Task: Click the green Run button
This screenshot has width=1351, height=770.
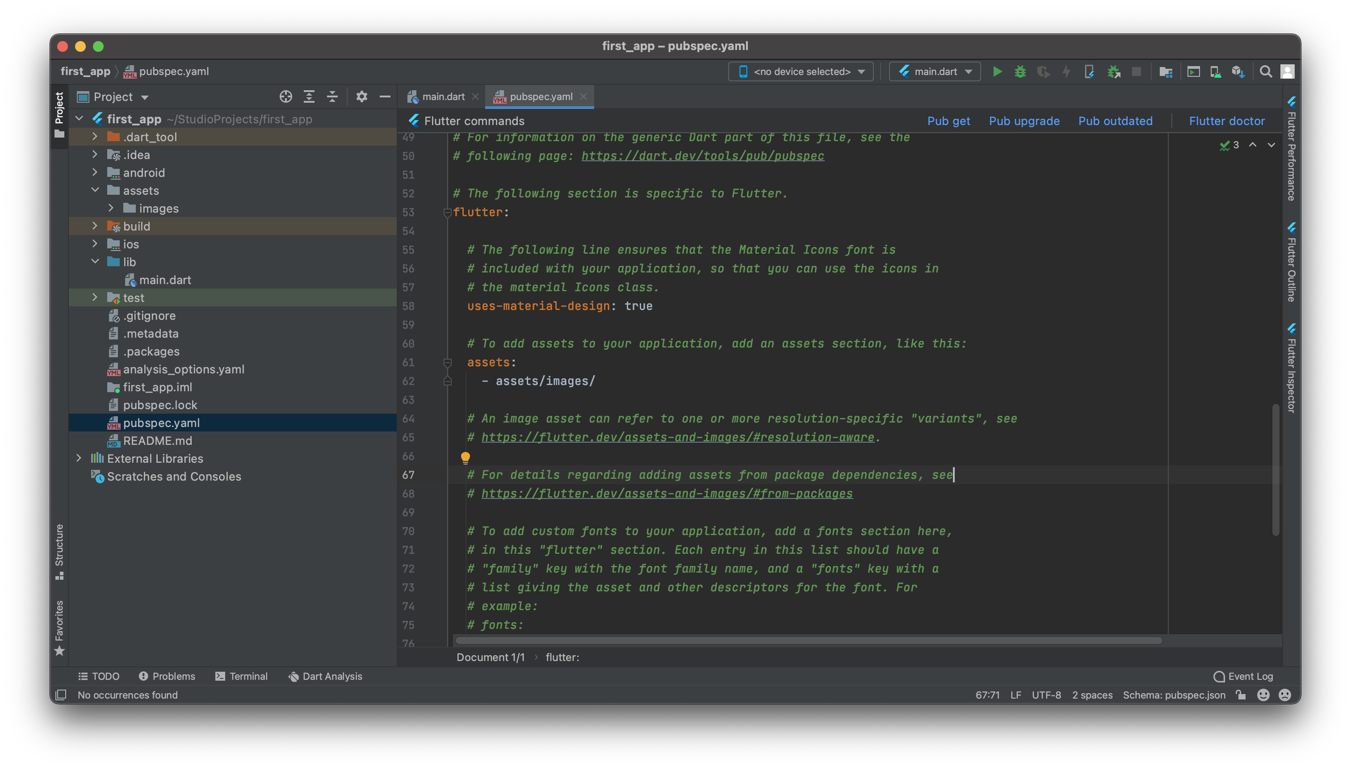Action: [997, 71]
